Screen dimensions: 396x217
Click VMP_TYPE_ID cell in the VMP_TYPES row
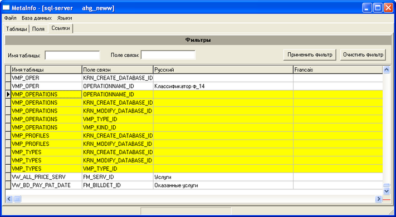point(118,169)
